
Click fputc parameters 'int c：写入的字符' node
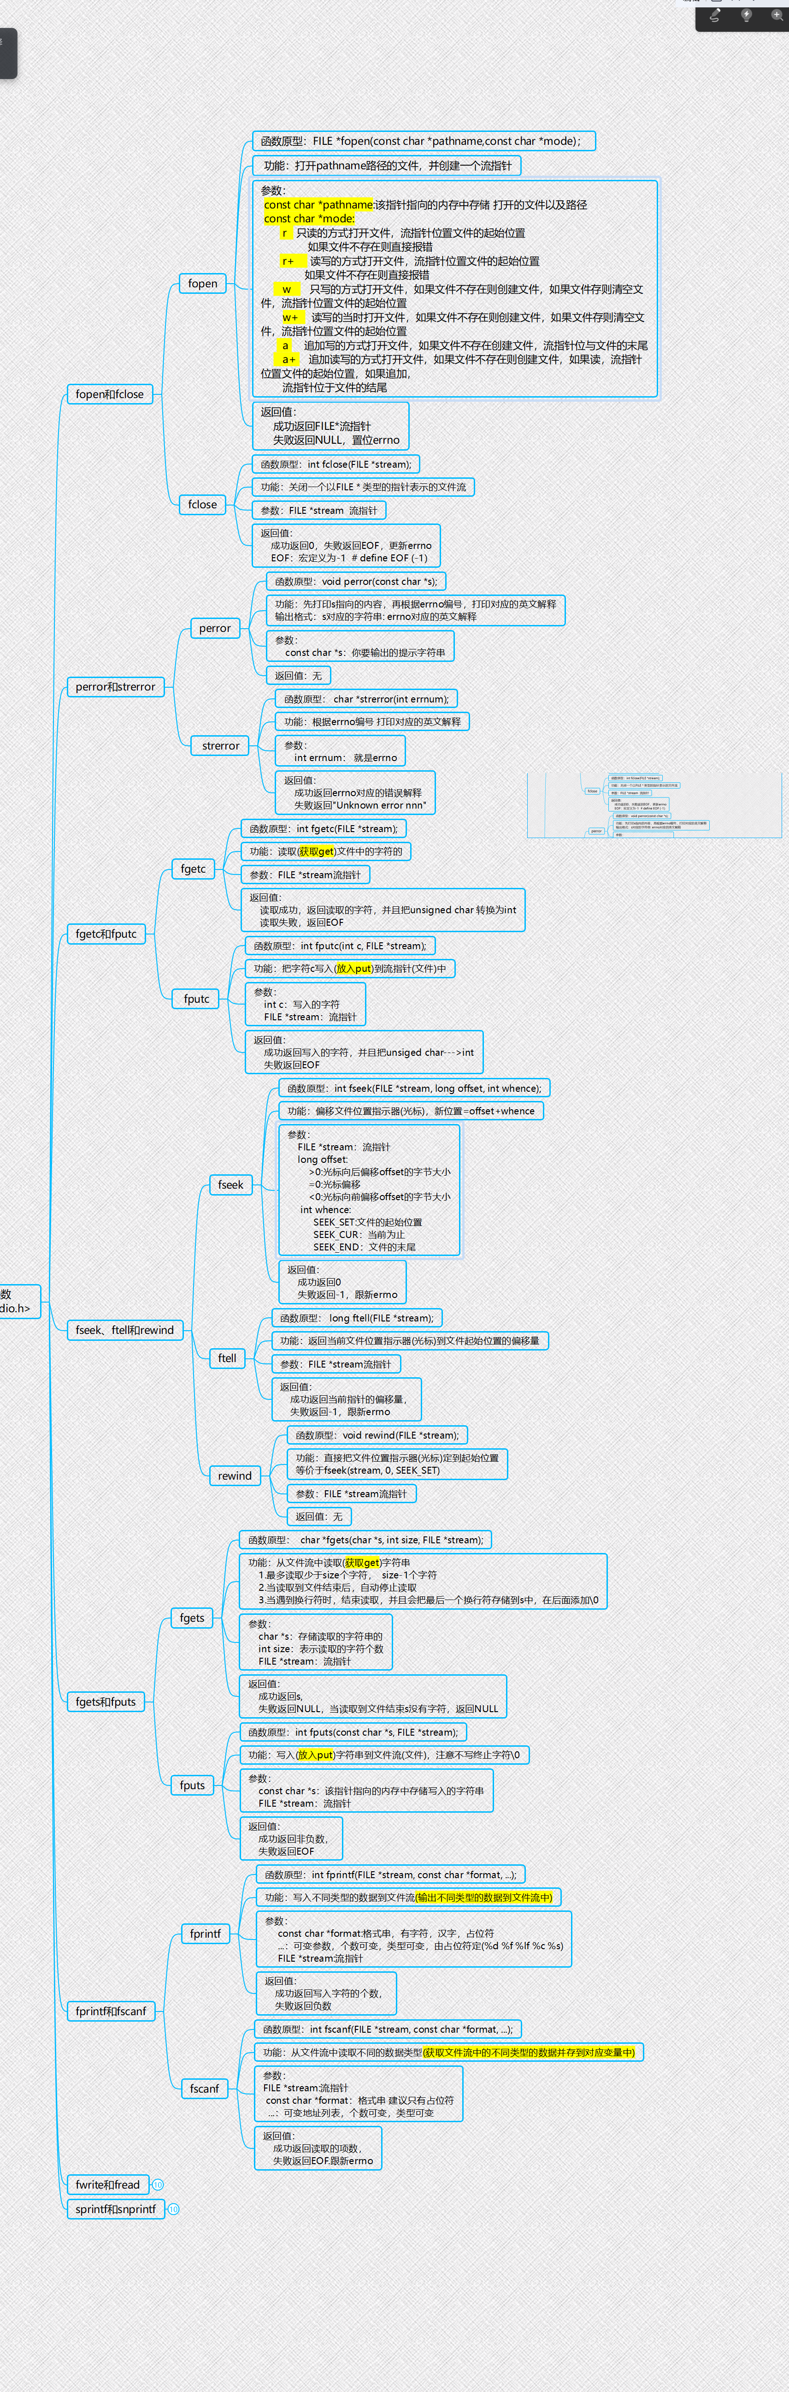pos(306,1005)
